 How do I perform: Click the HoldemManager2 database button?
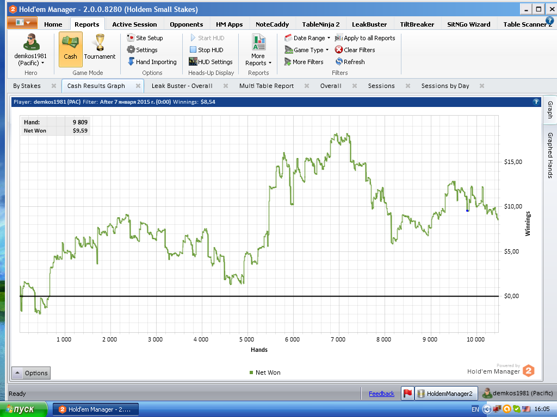pos(446,393)
